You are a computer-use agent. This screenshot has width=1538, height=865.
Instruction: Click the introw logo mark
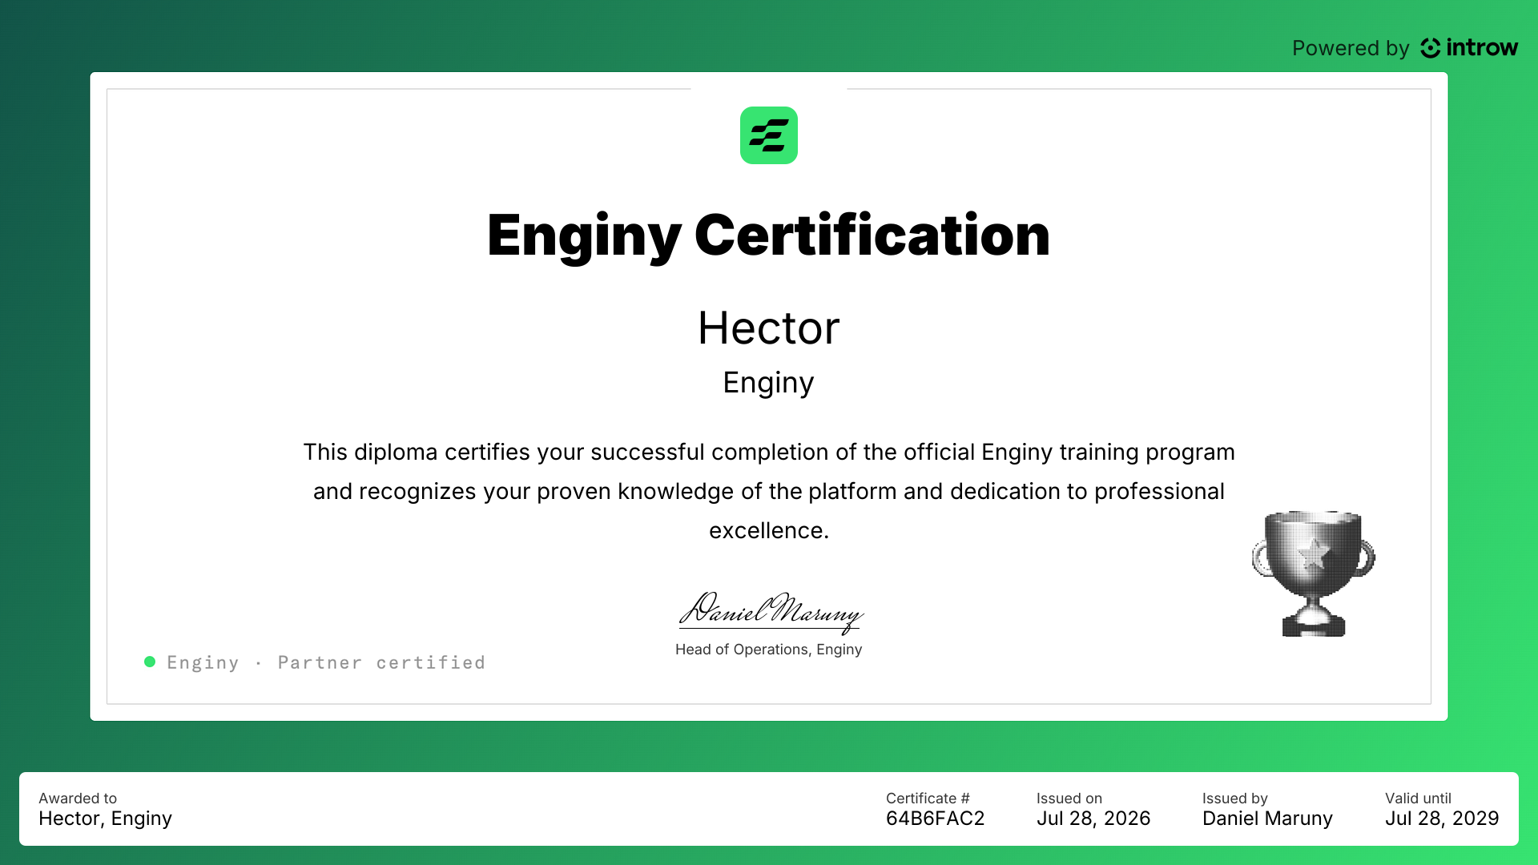tap(1431, 48)
